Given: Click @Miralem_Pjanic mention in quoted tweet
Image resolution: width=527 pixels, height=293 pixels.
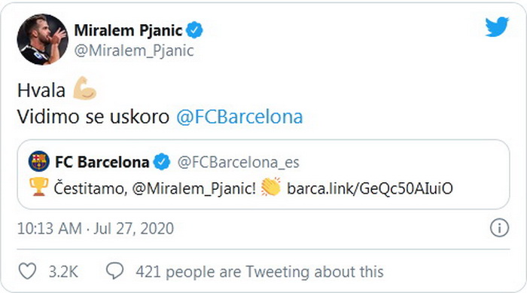Looking at the screenshot, I should pyautogui.click(x=194, y=188).
